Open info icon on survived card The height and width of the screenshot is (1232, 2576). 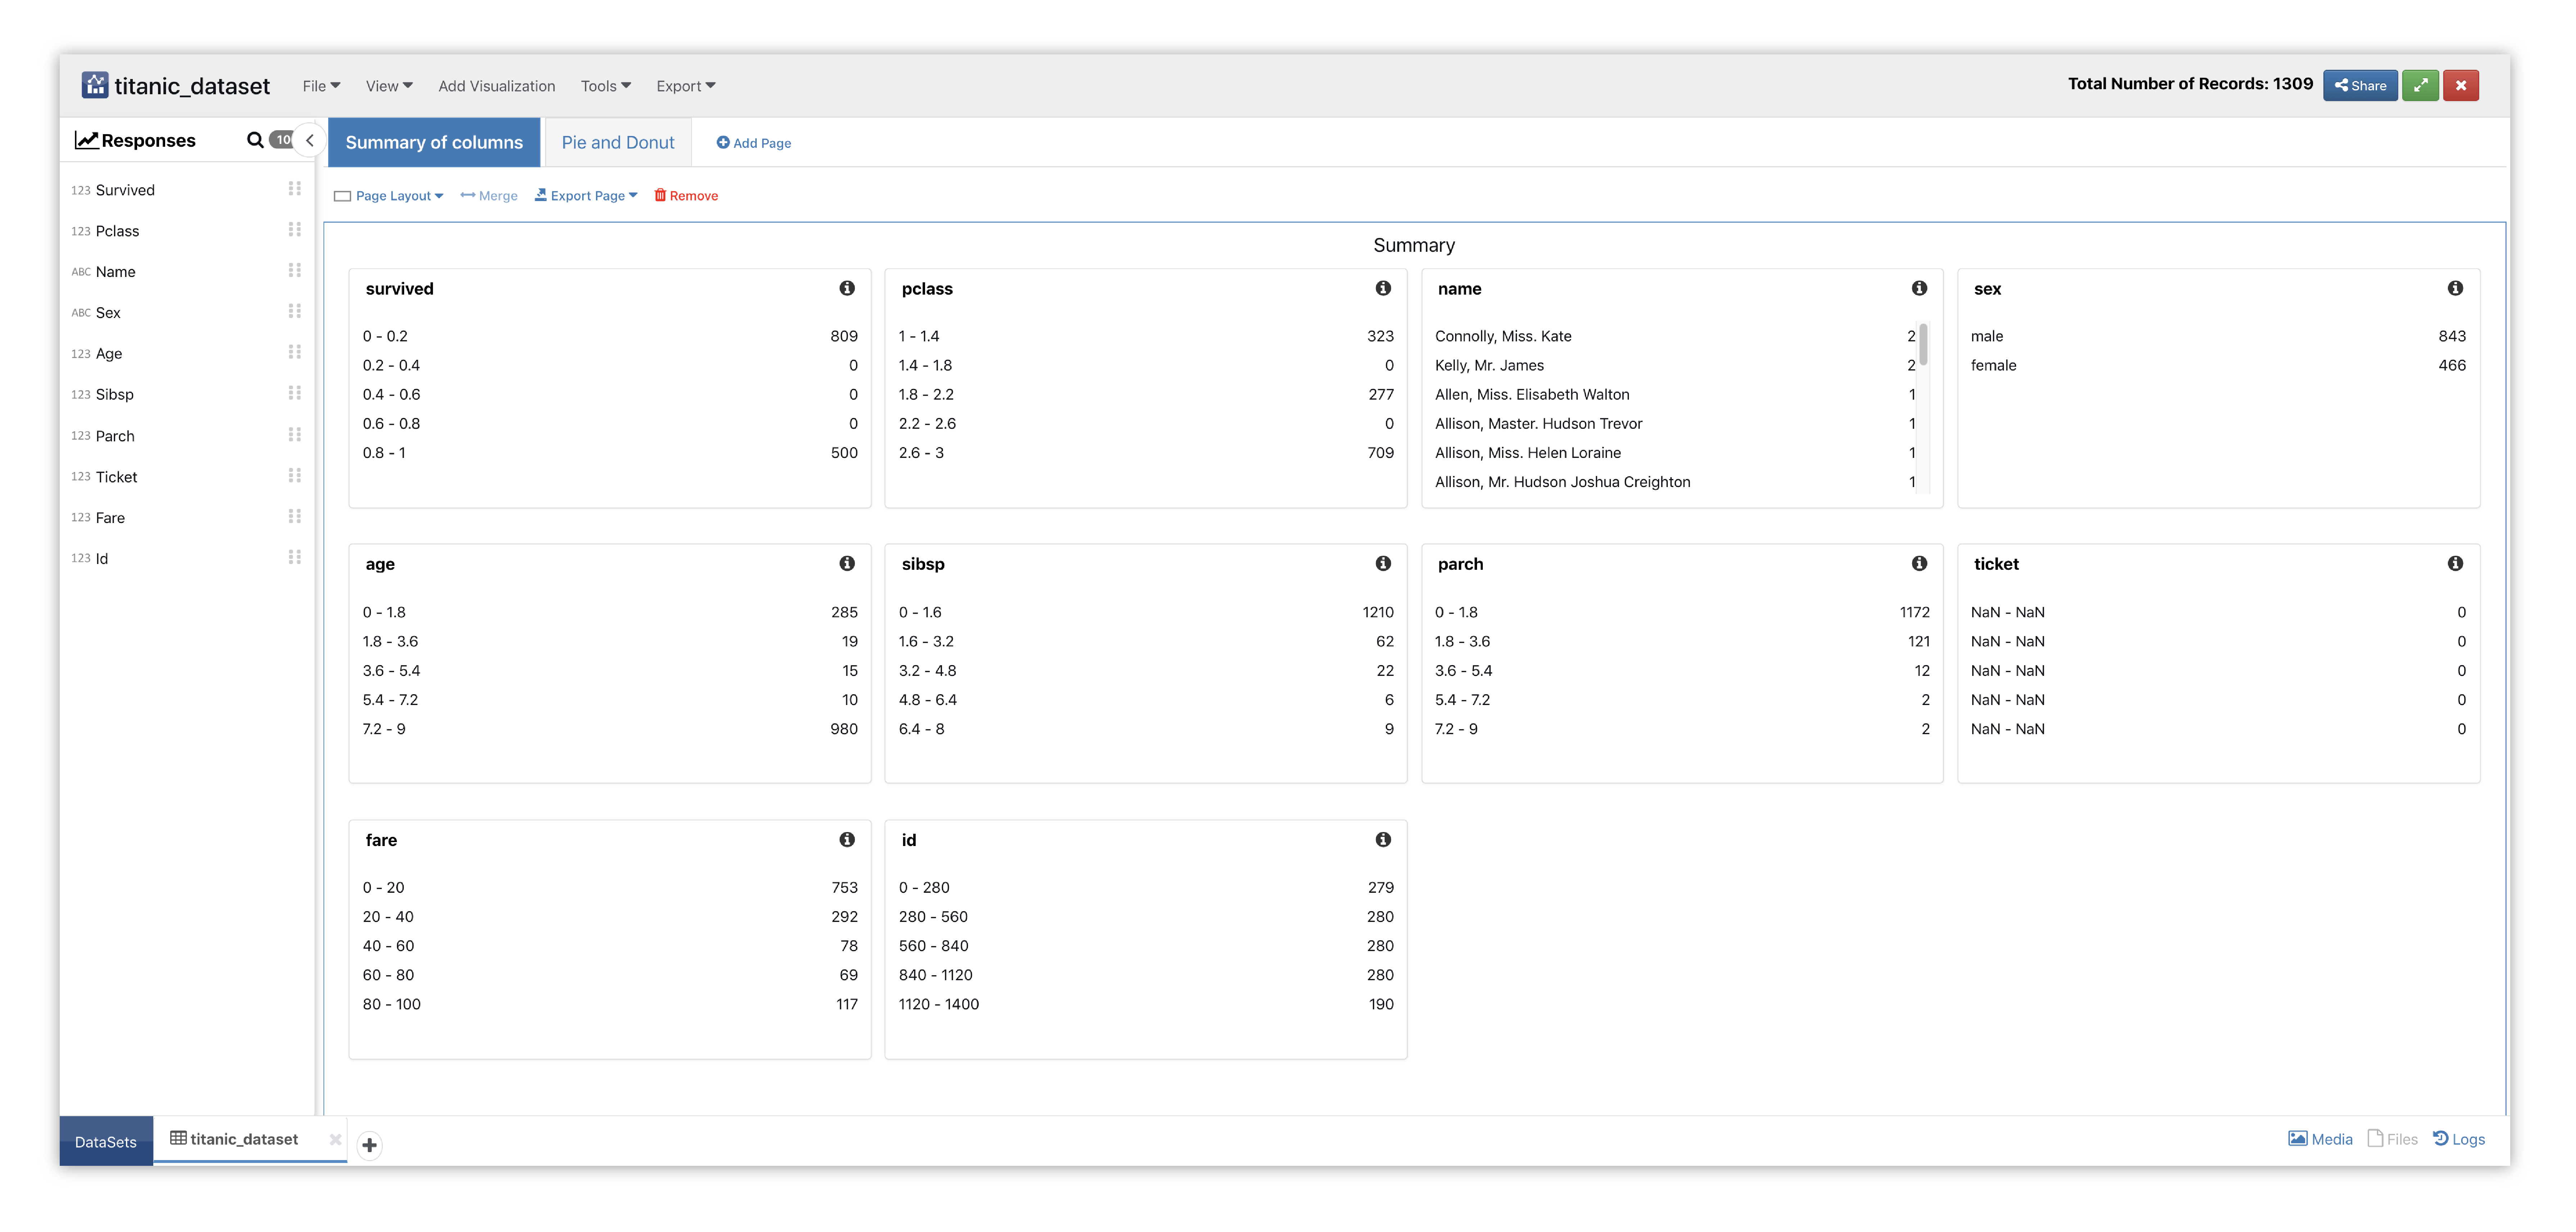pos(847,288)
